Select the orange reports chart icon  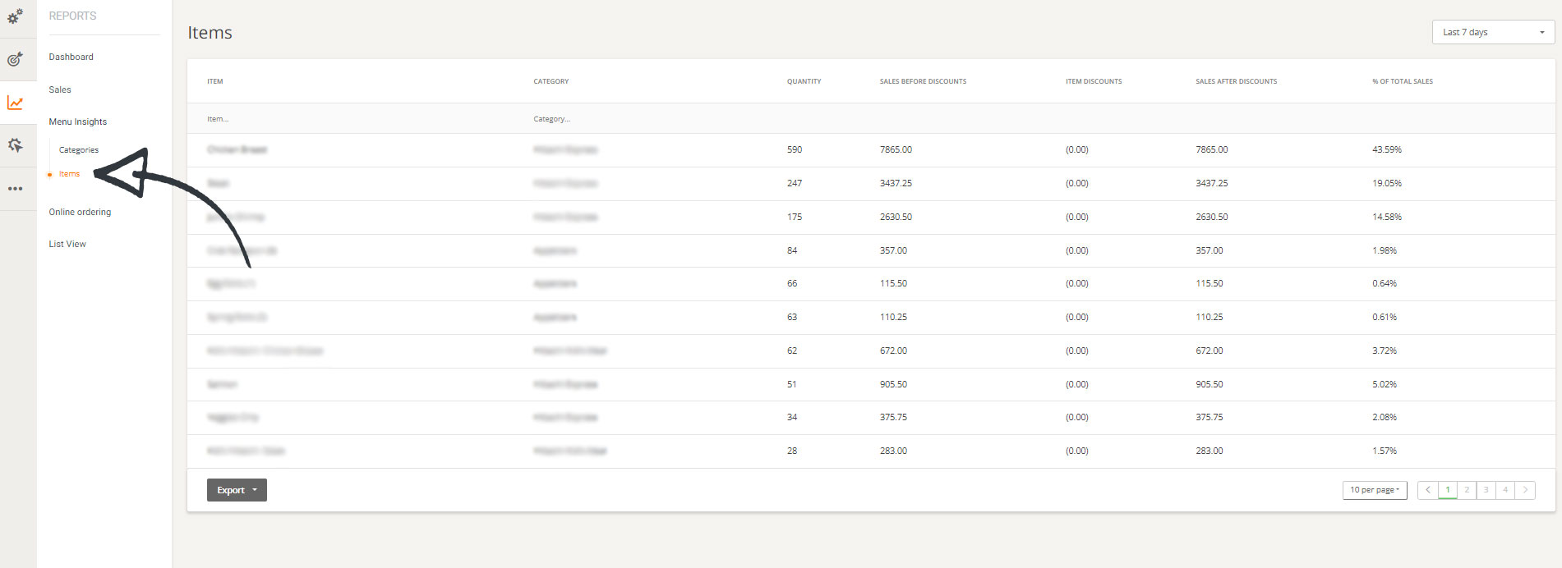coord(15,103)
